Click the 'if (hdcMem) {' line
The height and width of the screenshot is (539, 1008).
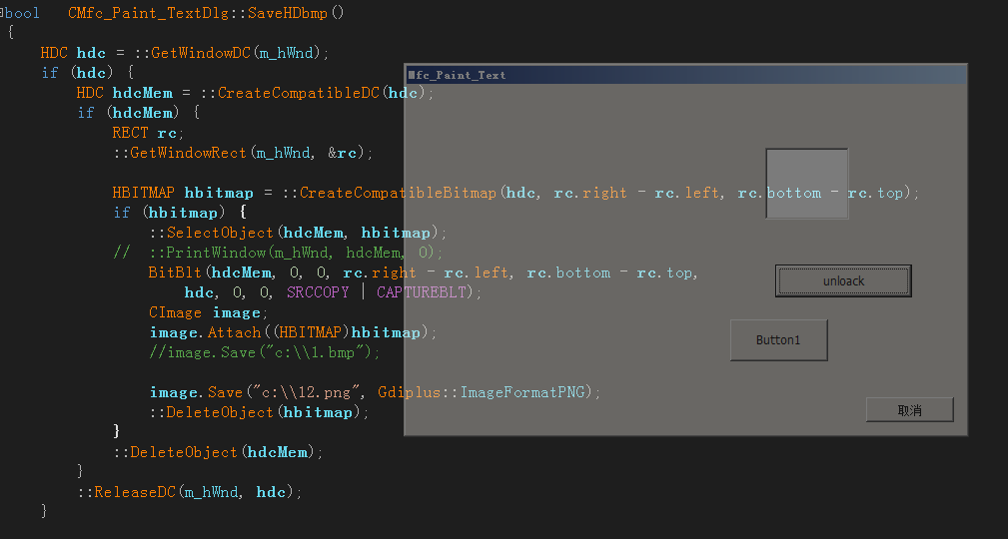(x=138, y=113)
